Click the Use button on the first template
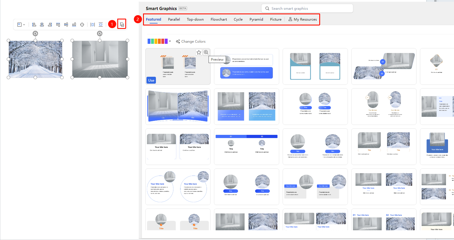 click(151, 80)
